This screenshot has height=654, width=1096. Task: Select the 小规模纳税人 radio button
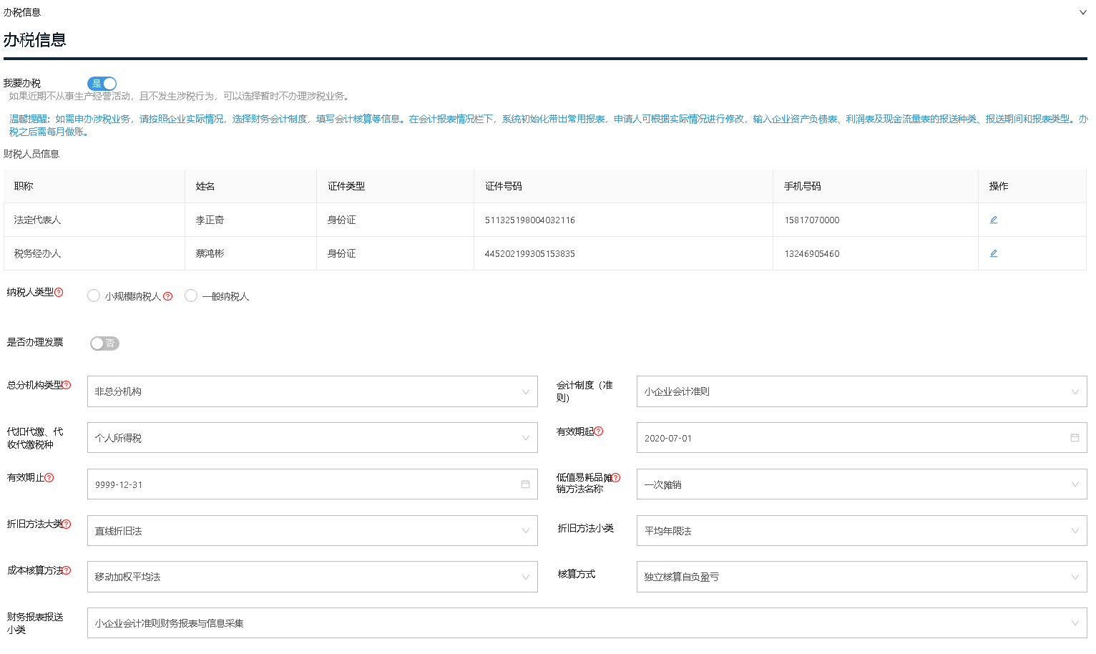(x=94, y=296)
